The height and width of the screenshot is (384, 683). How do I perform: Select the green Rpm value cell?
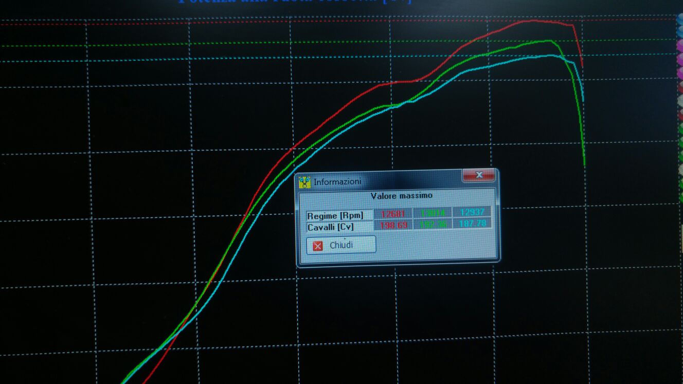click(x=433, y=213)
